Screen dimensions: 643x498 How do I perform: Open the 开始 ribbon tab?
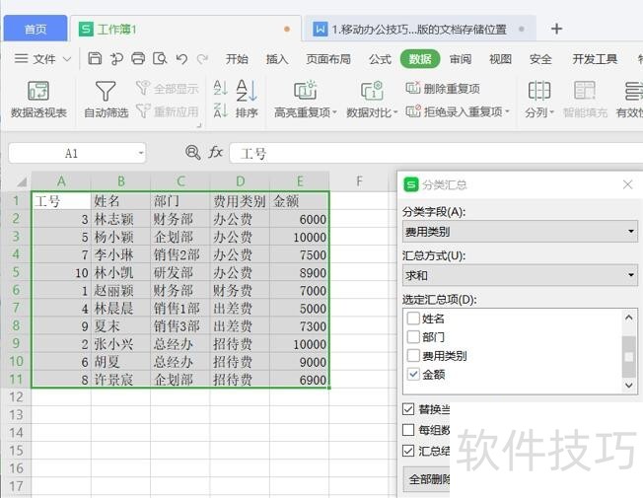[237, 59]
